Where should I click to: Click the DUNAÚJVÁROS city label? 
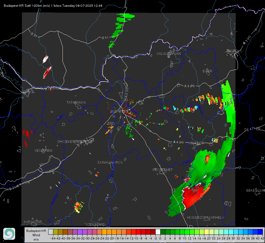[110, 162]
